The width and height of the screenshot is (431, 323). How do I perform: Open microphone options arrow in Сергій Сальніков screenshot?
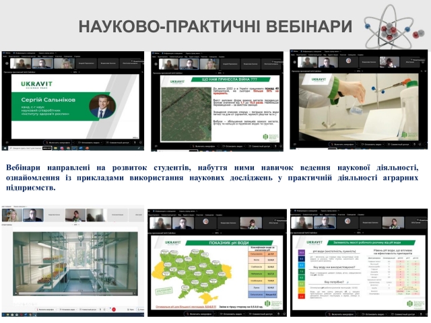73,143
